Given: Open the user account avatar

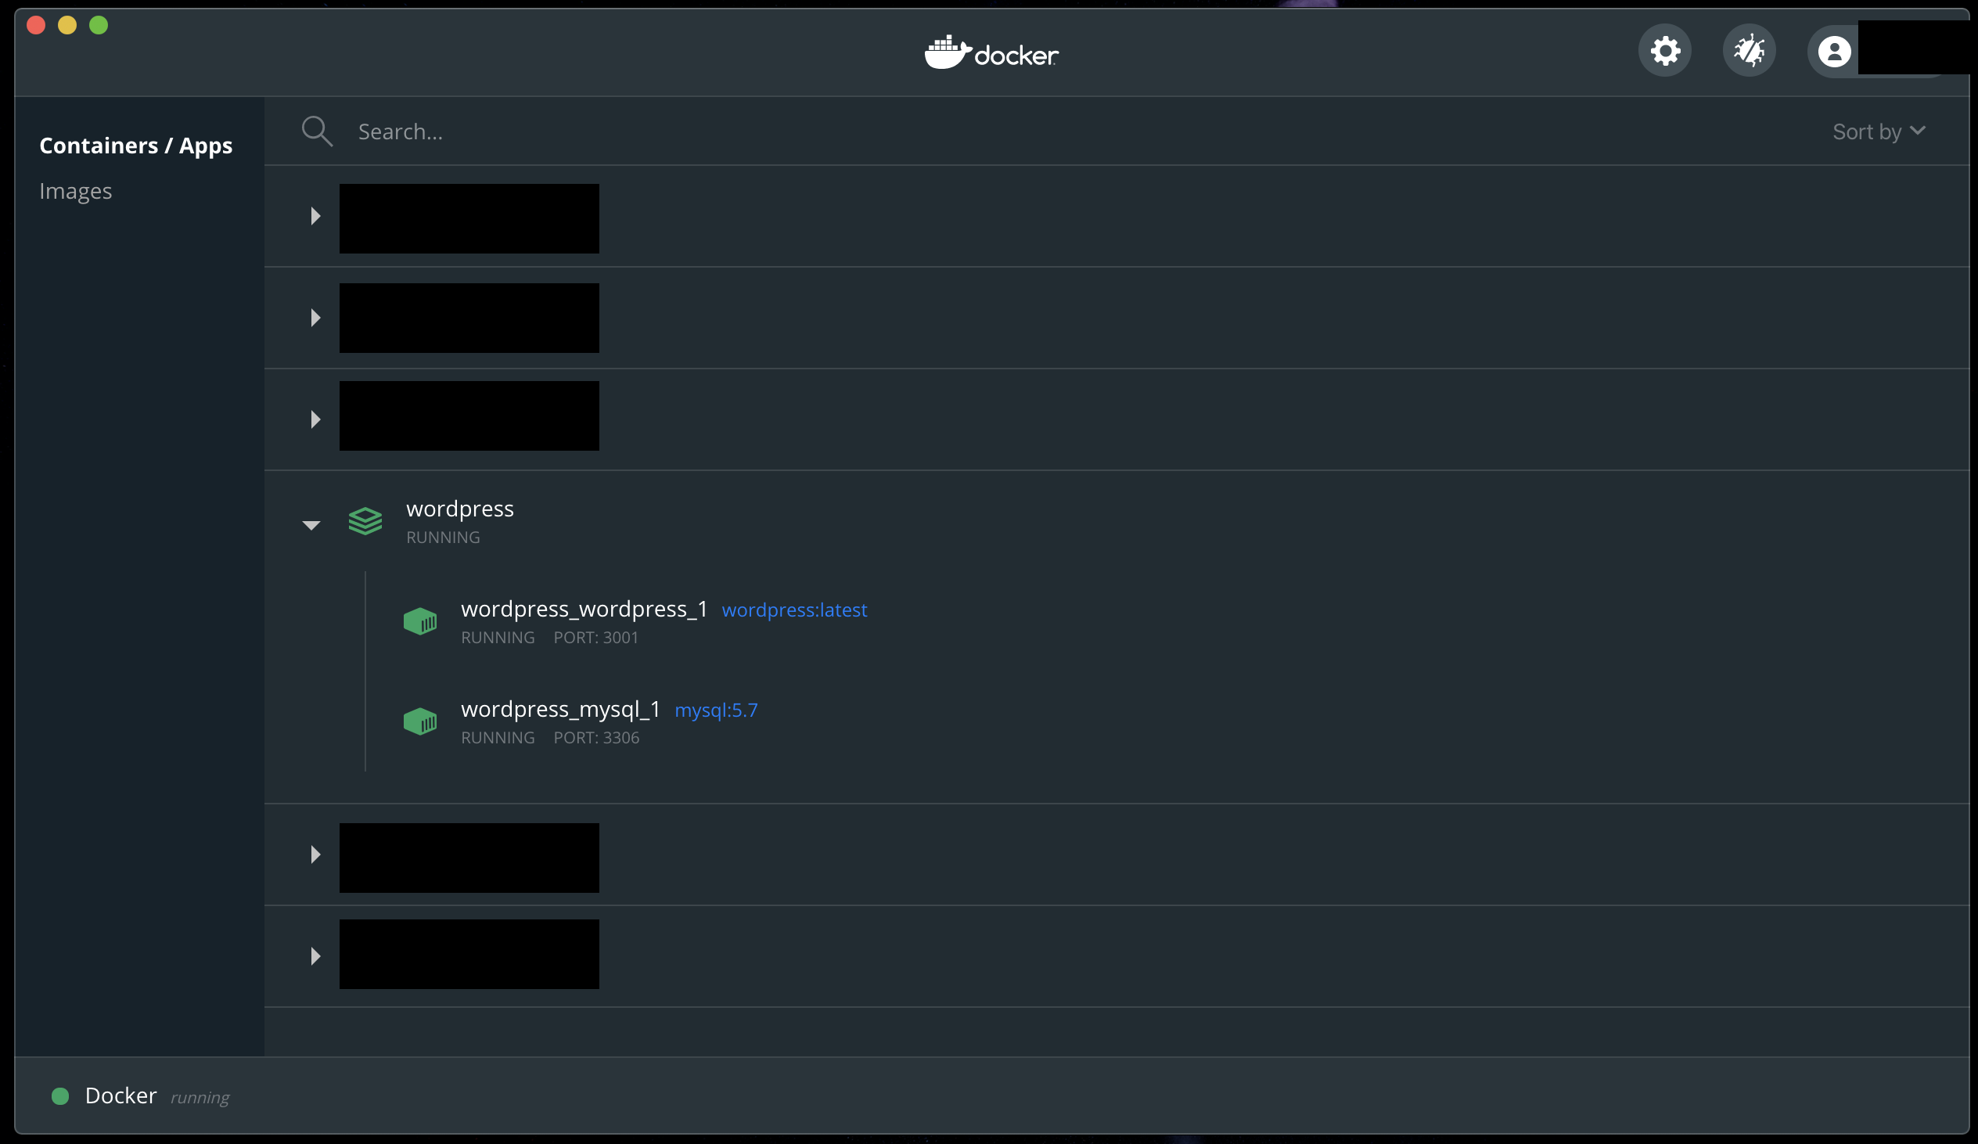Looking at the screenshot, I should pyautogui.click(x=1833, y=51).
